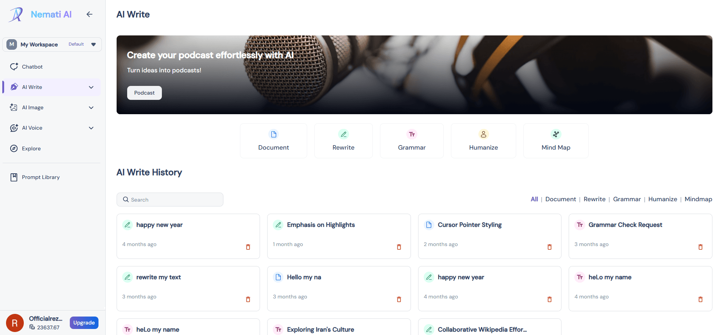Open the Grammar tool card
The image size is (723, 335).
tap(412, 141)
